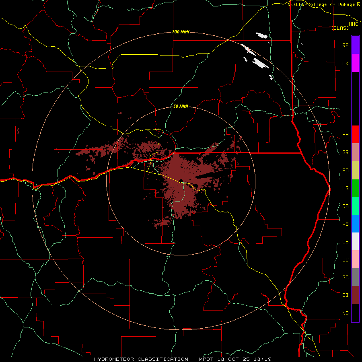Viewport: 362px width, 362px height.
Task: Click the RA legend label
Action: pos(345,206)
